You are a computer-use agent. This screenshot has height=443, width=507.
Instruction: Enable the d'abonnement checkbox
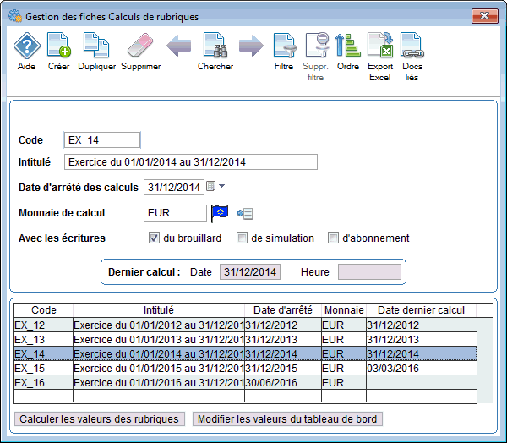(334, 238)
